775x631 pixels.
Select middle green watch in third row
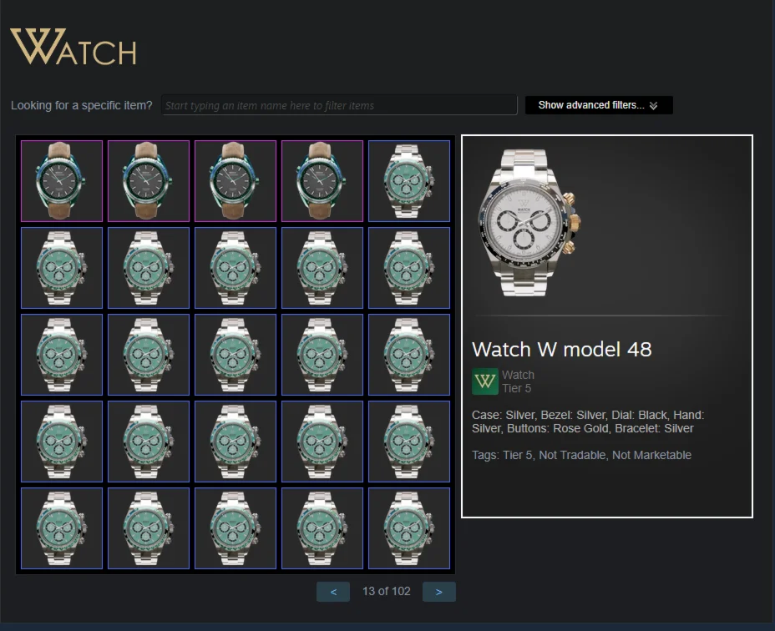[x=236, y=355]
